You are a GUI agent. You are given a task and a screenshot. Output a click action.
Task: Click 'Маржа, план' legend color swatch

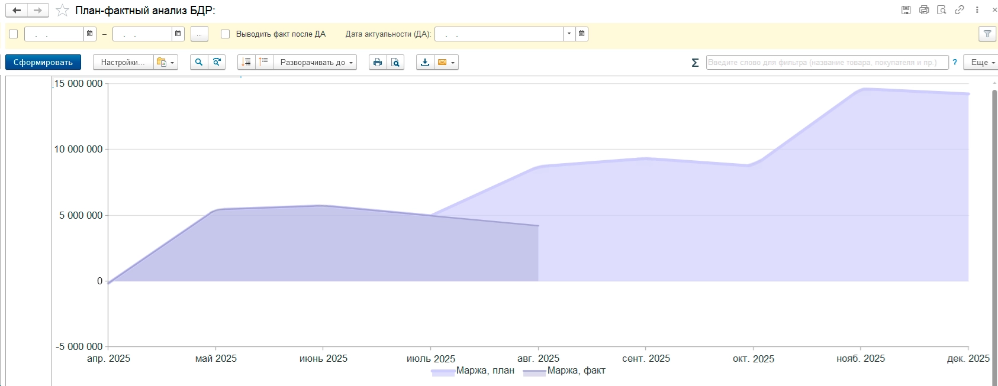pos(443,372)
